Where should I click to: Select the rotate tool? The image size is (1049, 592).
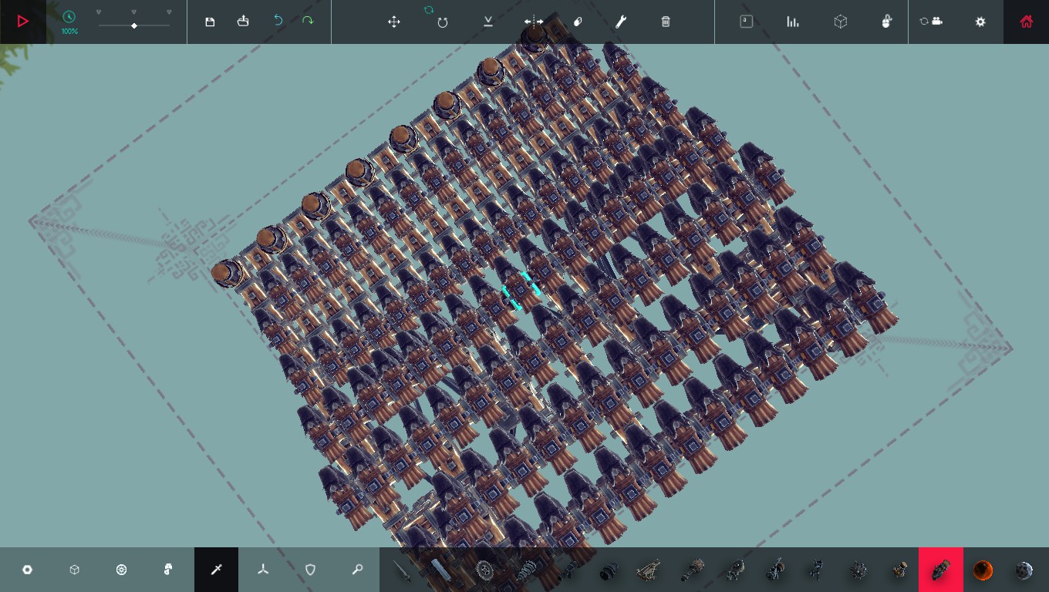pos(442,22)
